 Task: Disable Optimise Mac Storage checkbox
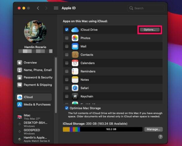[67, 108]
